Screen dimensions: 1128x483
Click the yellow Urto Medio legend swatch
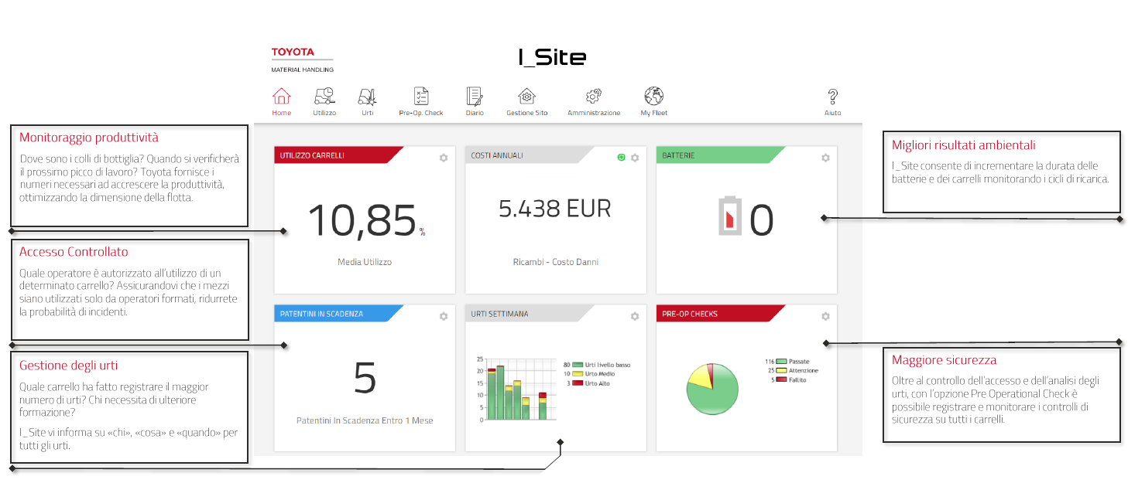tap(578, 374)
